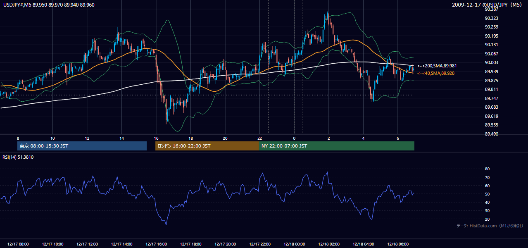Image resolution: width=528 pixels, height=248 pixels.
Task: Click the データ: HistData.com source credit
Action: (x=490, y=226)
